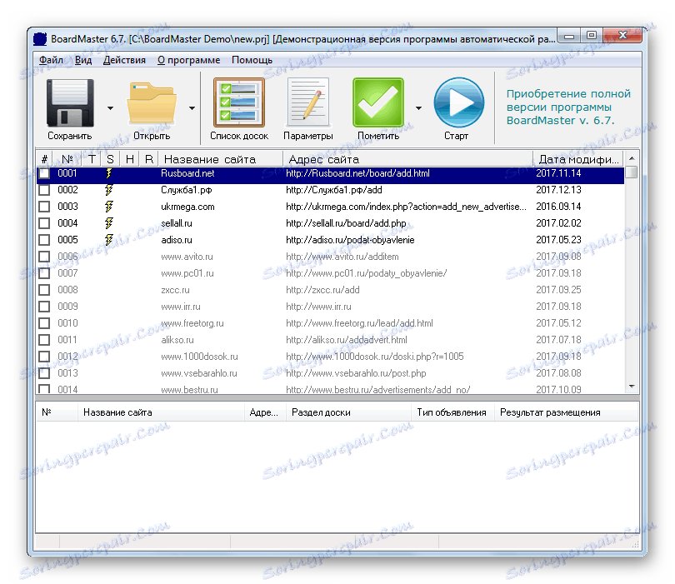
Task: Click Название сайта header in results panel
Action: (161, 412)
